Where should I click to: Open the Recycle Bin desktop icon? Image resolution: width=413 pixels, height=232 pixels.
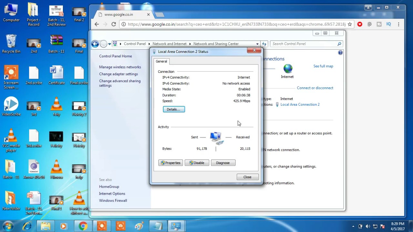(x=11, y=44)
